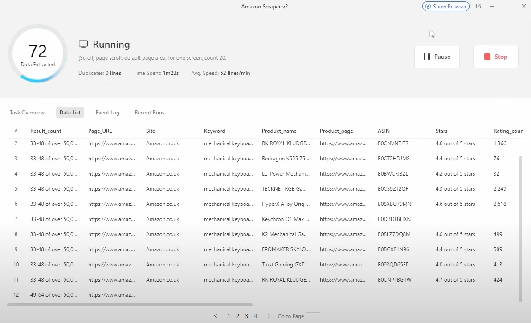Go to next page arrow
This screenshot has width=531, height=323.
coord(269,316)
